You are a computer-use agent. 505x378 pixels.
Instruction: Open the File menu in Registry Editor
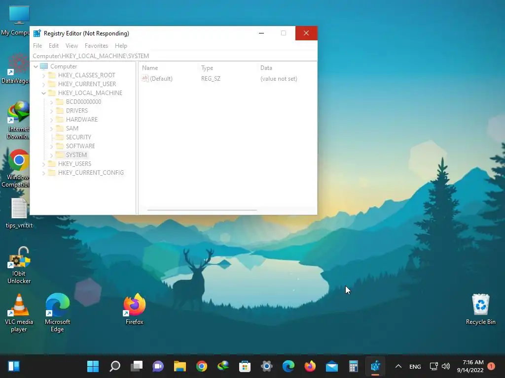(x=37, y=46)
